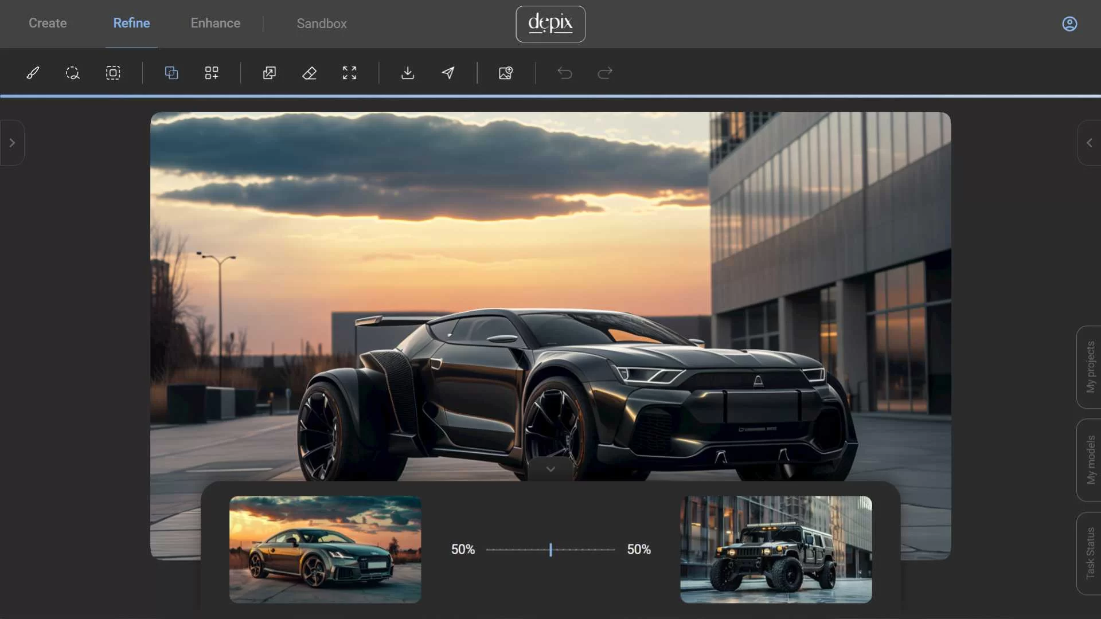Expand the left side panel

(12, 143)
